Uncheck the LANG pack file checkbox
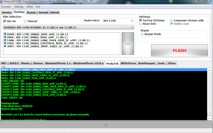Screen dimensions: 213x133 tap(5, 40)
